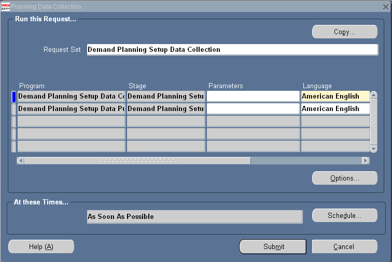Open the Options... dialog button
The height and width of the screenshot is (262, 392).
click(344, 178)
